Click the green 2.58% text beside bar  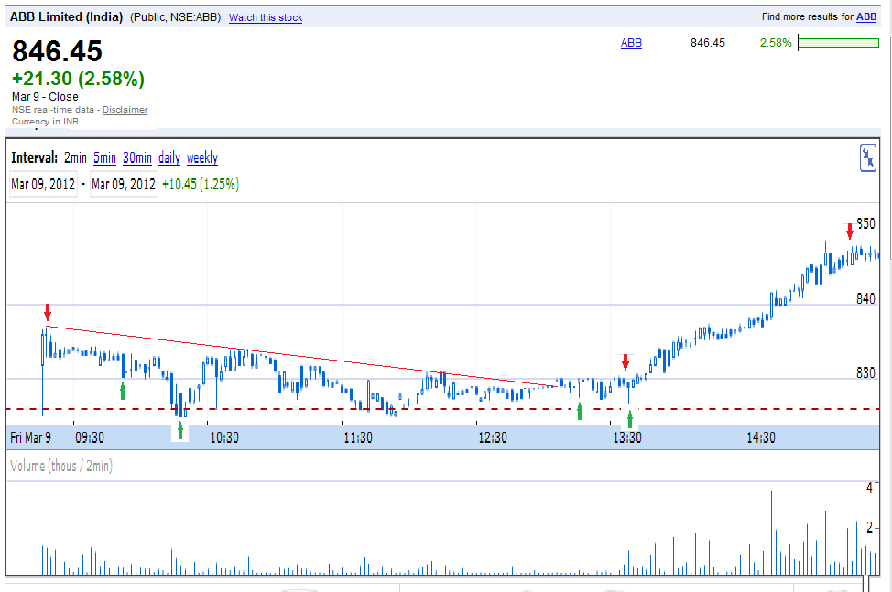click(x=776, y=43)
